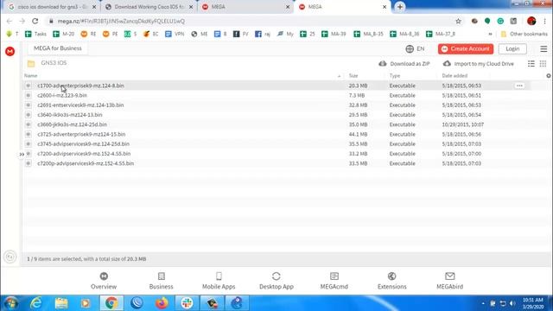This screenshot has width=553, height=311.
Task: Switch to list view icon
Action: point(531,64)
